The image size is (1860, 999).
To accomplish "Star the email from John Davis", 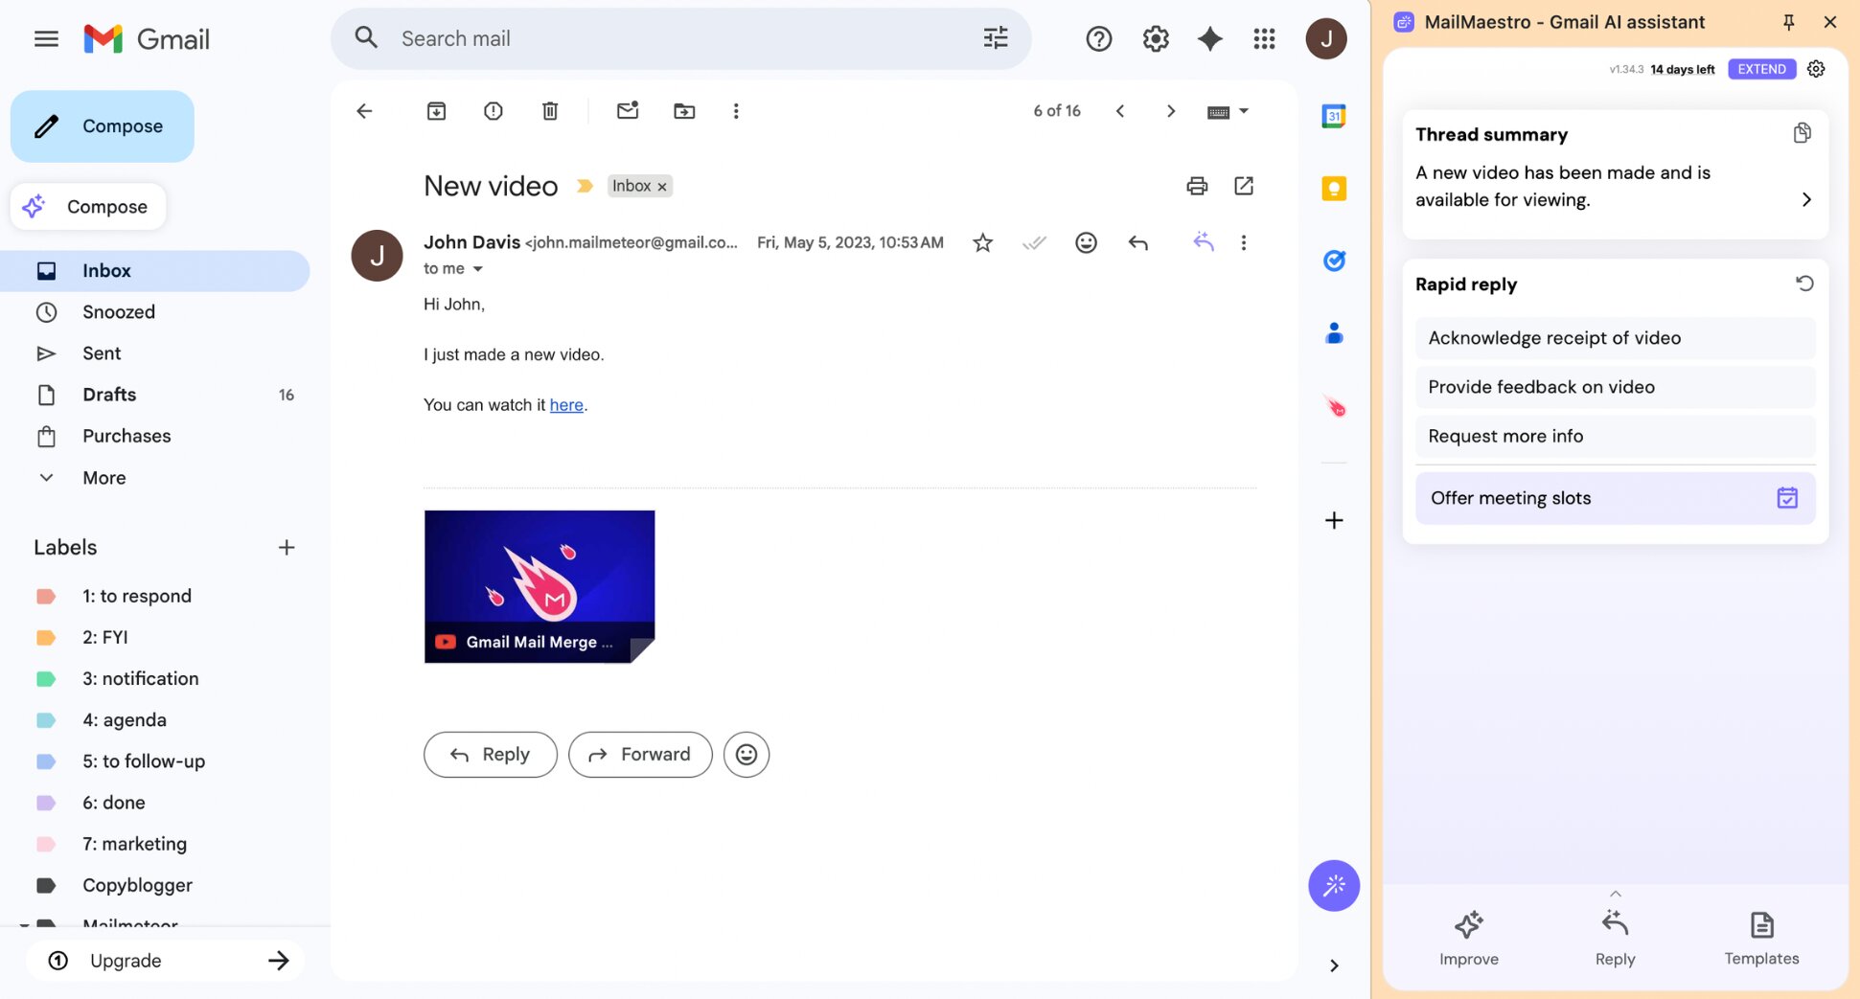I will click(981, 242).
